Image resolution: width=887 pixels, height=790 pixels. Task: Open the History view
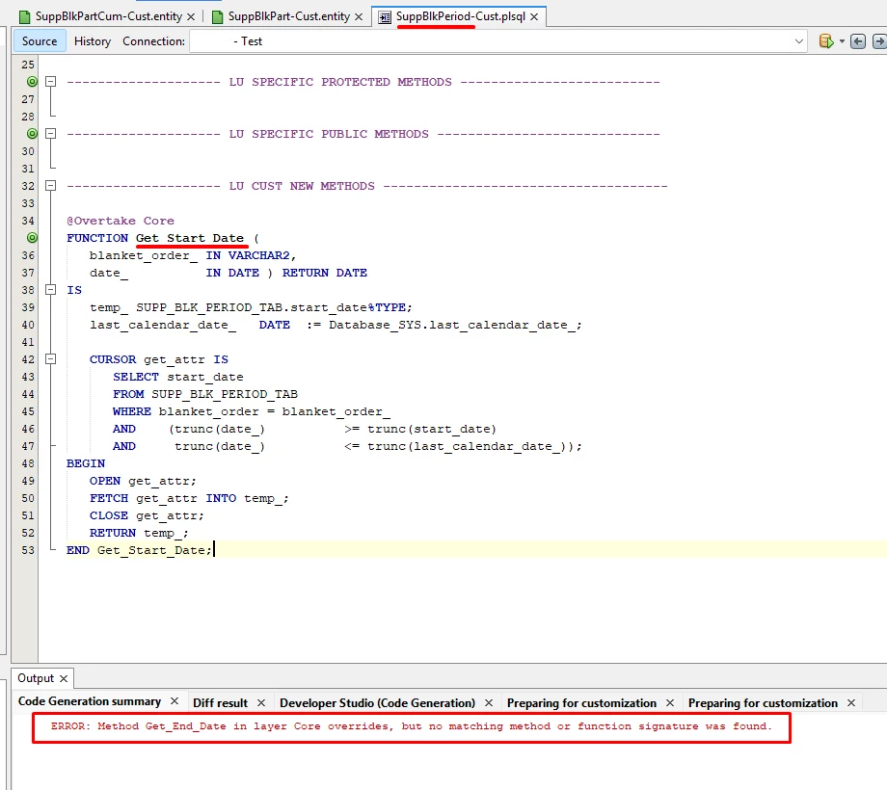tap(93, 41)
